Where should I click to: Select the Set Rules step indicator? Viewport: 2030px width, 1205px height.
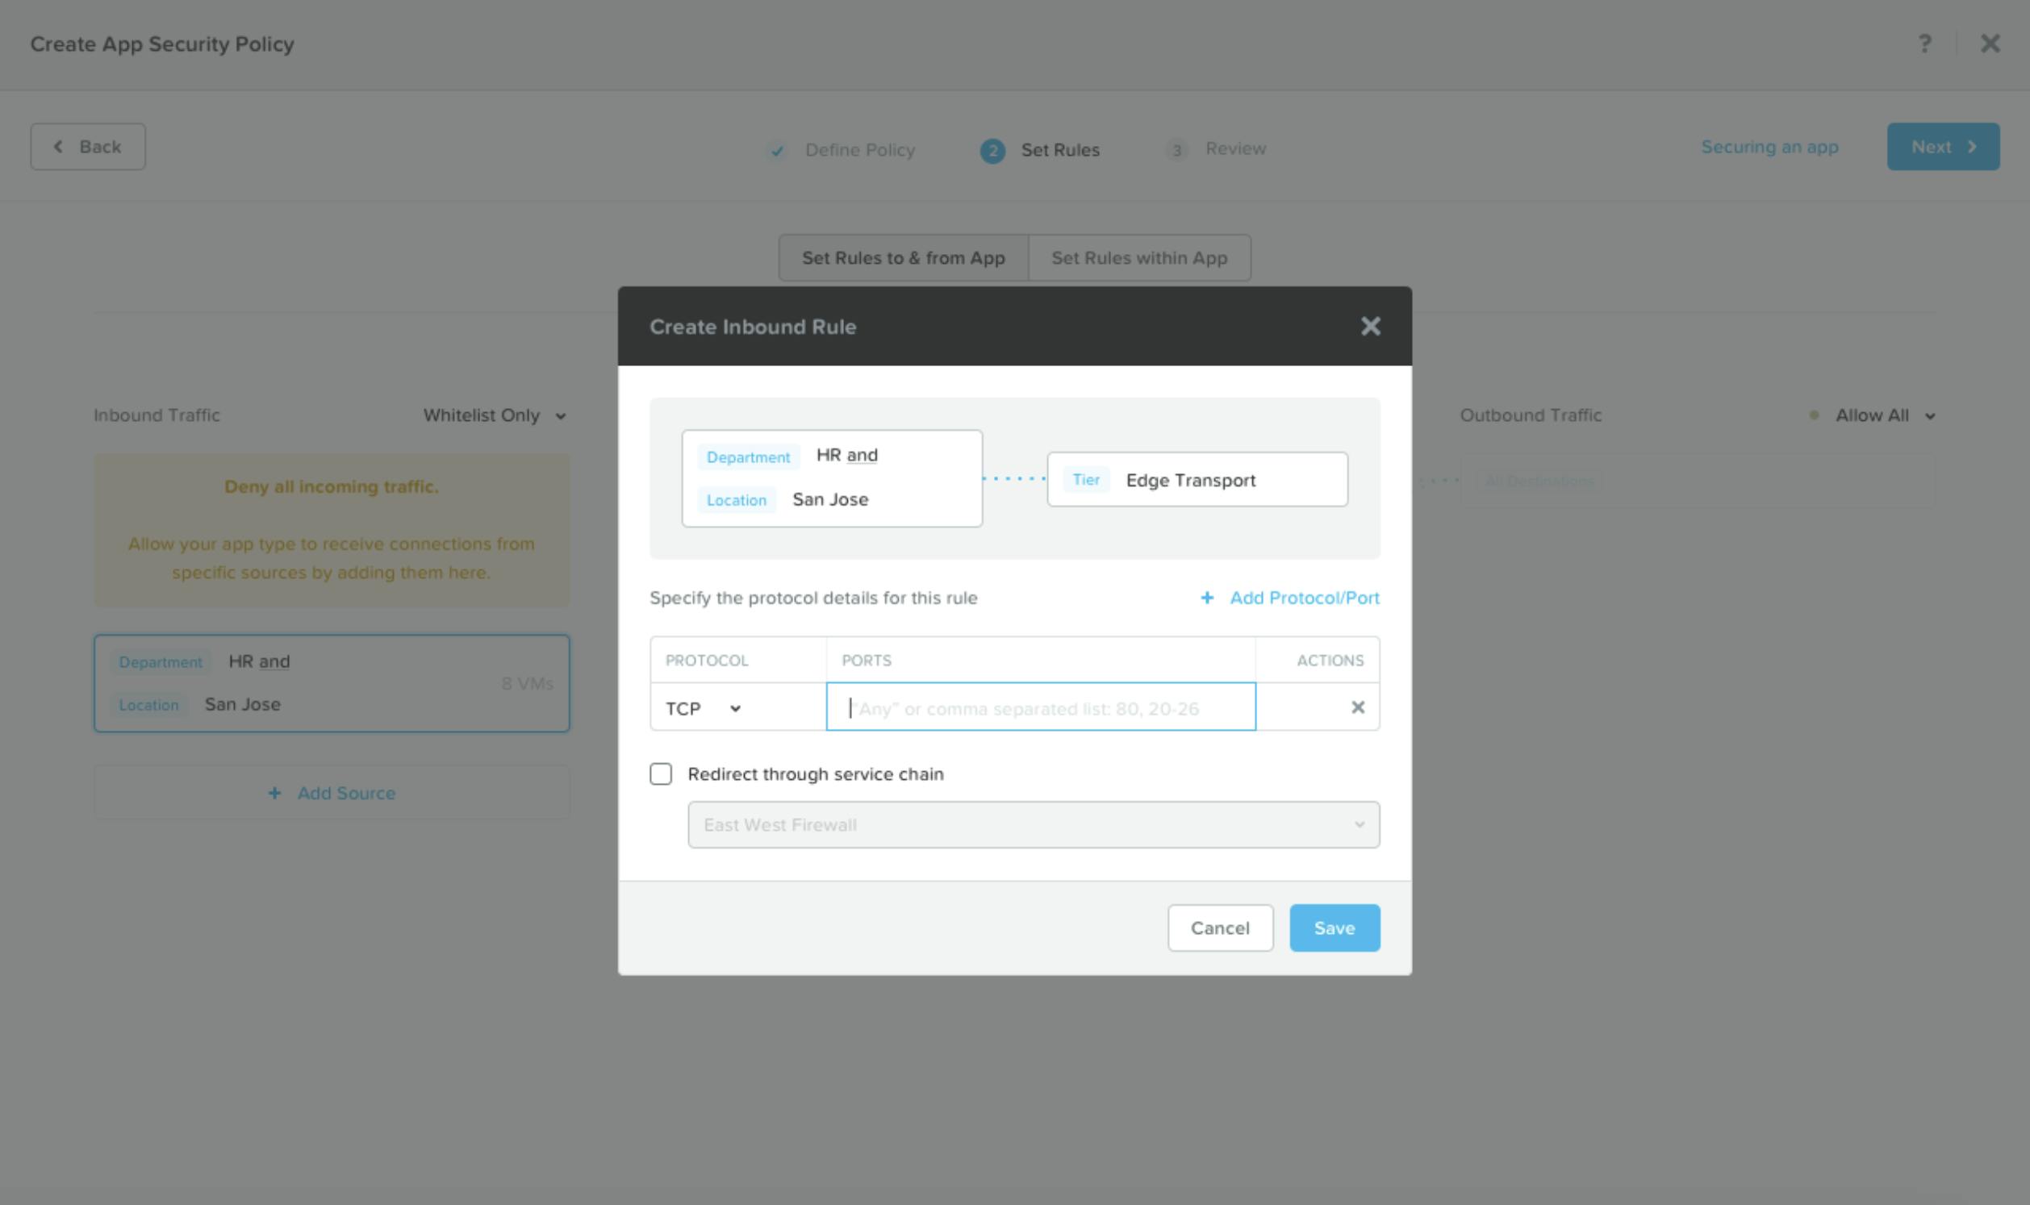[992, 151]
